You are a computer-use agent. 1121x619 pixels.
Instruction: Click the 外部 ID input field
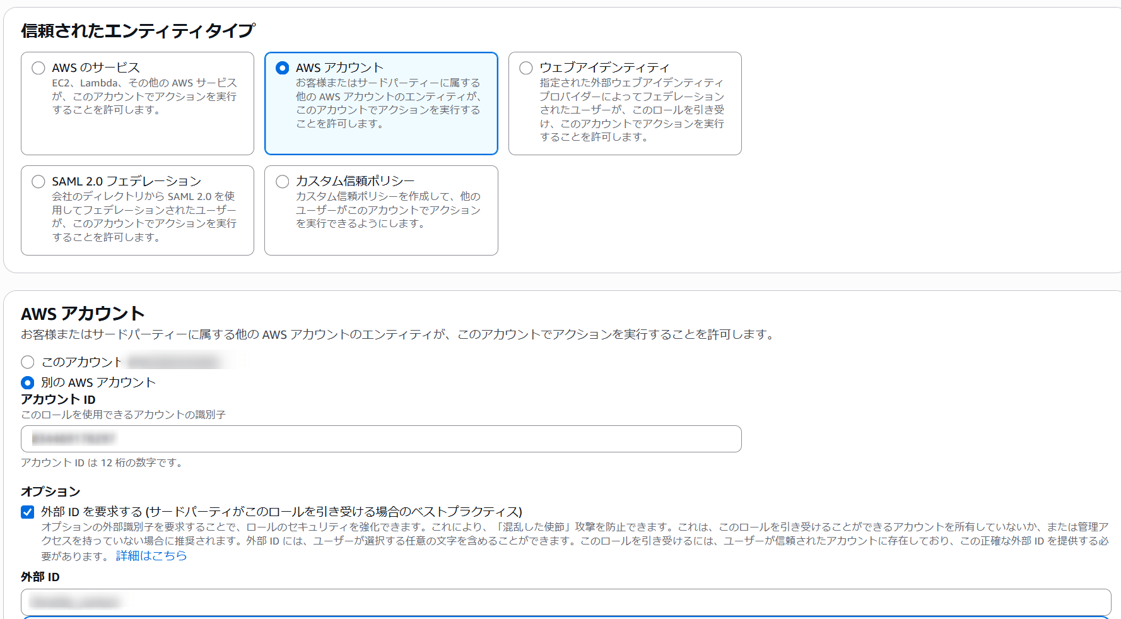click(x=566, y=602)
